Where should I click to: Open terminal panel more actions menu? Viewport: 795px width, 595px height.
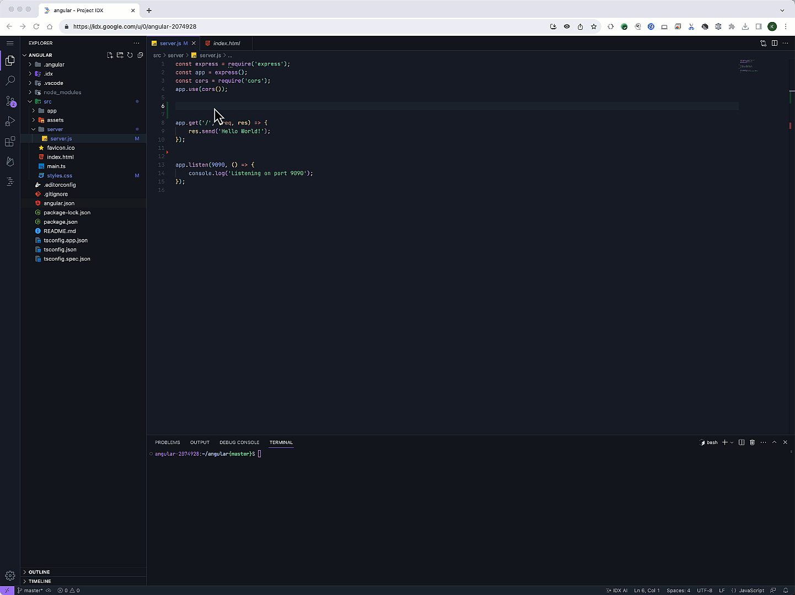click(763, 442)
